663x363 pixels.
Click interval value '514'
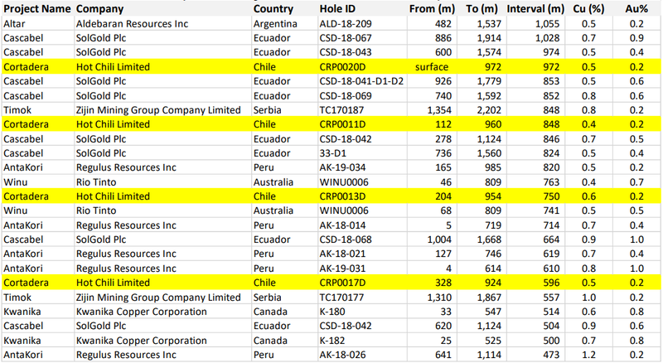[x=551, y=312]
